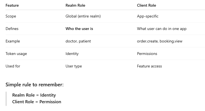Select the "Used for" row label
The height and width of the screenshot is (111, 205).
[13, 66]
